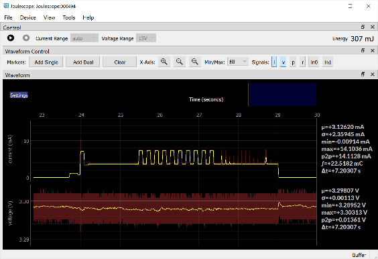
Task: Click the current σ=+2.35945 mA statistic
Action: pyautogui.click(x=342, y=134)
